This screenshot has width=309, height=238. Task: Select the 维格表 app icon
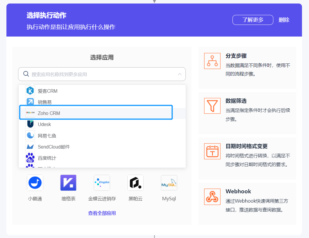click(68, 183)
